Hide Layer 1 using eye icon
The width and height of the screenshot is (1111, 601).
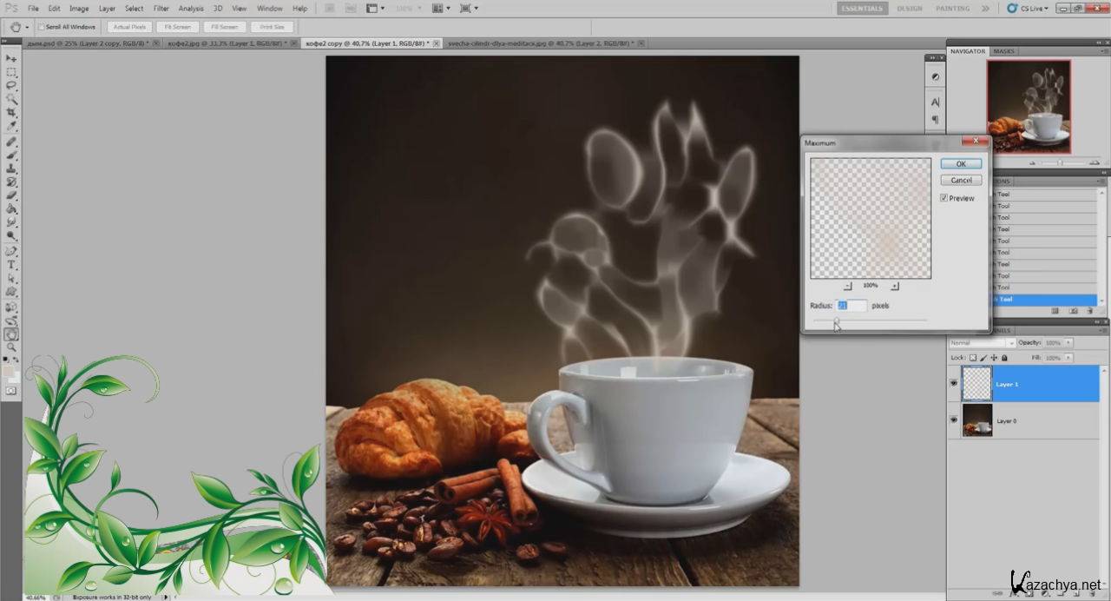coord(954,383)
